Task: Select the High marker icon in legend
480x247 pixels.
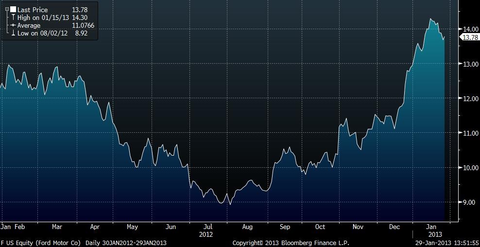Action: [13, 18]
